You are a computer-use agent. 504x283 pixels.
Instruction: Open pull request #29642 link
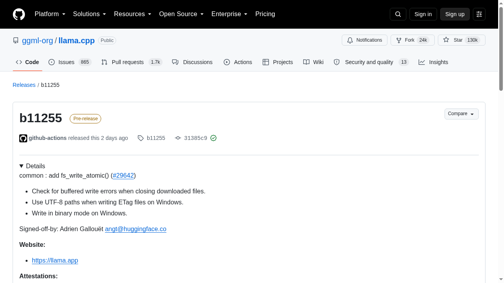coord(123,176)
